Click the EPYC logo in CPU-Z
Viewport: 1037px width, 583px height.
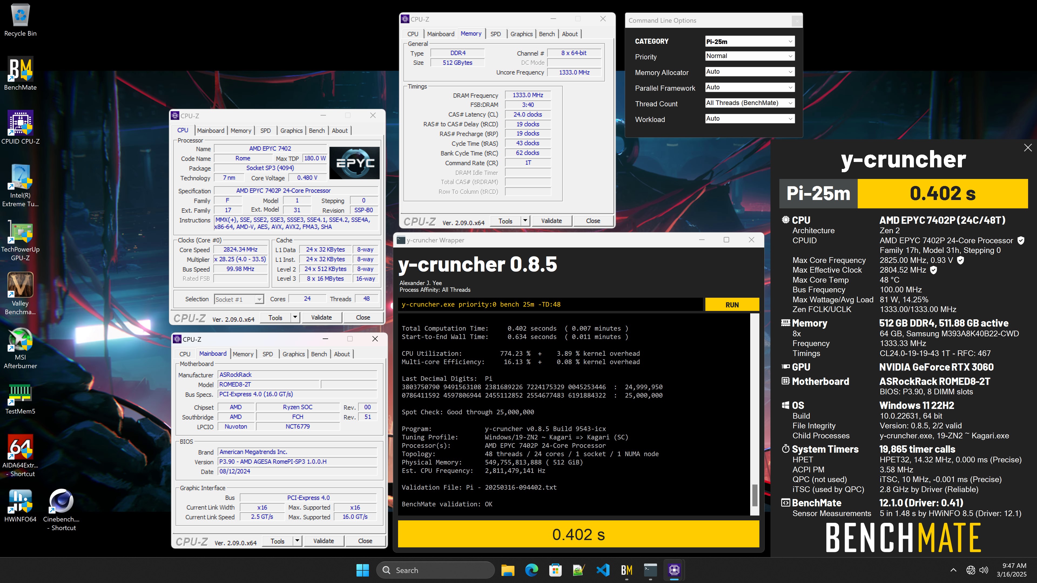point(354,163)
